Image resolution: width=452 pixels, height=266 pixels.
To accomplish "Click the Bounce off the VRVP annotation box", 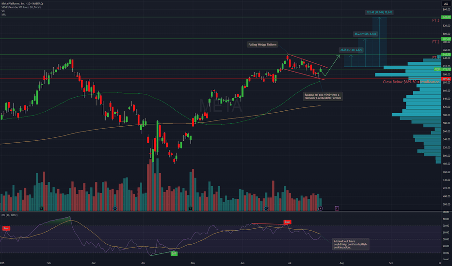I will (x=323, y=96).
